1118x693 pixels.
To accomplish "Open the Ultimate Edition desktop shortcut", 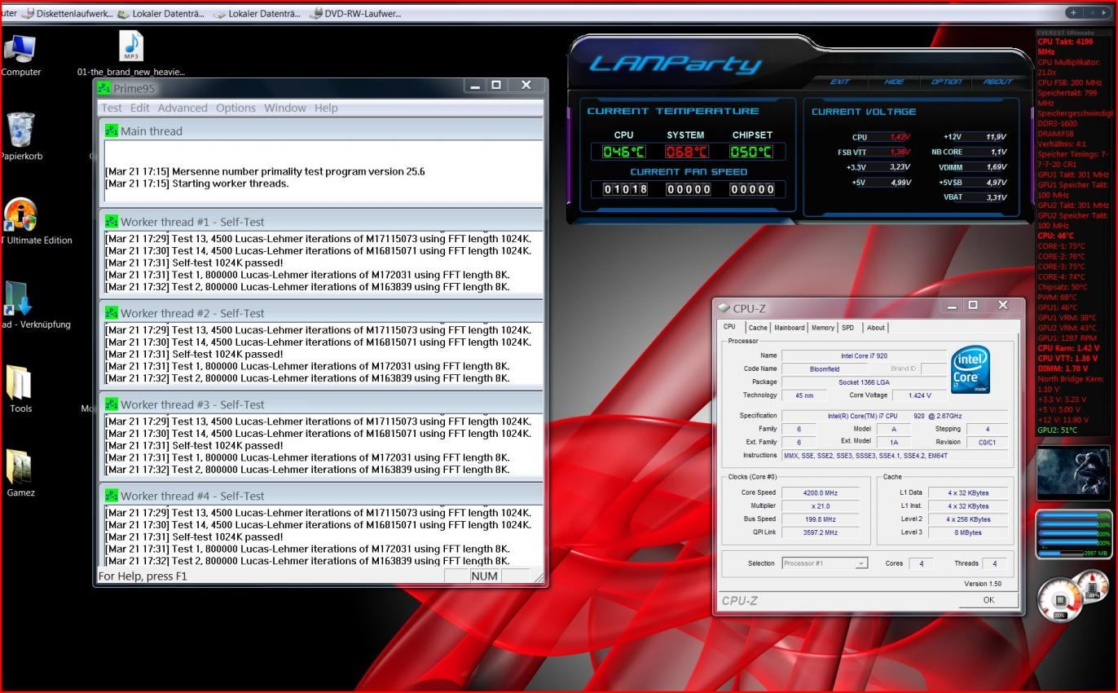I will [20, 215].
